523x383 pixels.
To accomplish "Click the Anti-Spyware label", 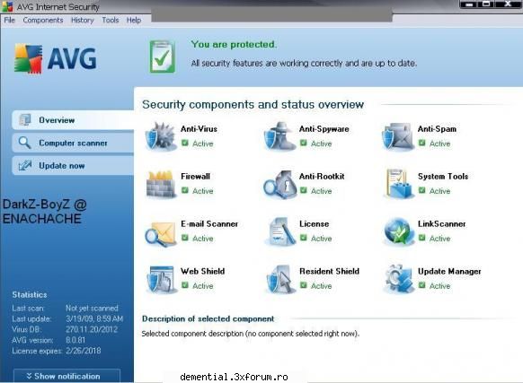I will 324,129.
